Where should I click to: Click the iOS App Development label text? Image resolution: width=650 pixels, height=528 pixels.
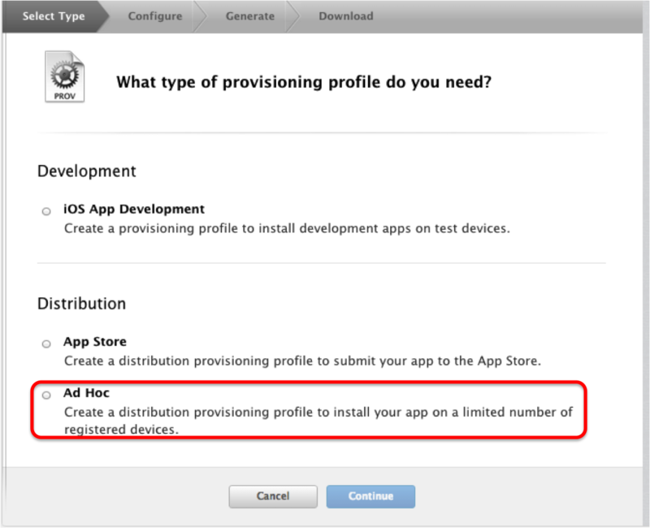(134, 209)
